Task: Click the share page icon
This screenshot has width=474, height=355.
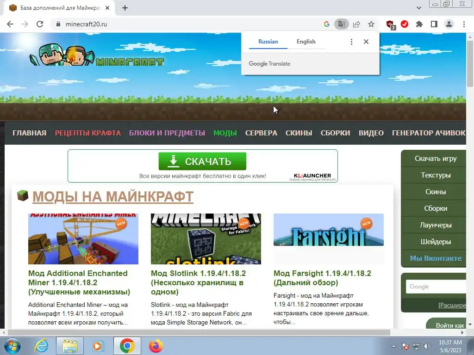Action: coord(356,24)
